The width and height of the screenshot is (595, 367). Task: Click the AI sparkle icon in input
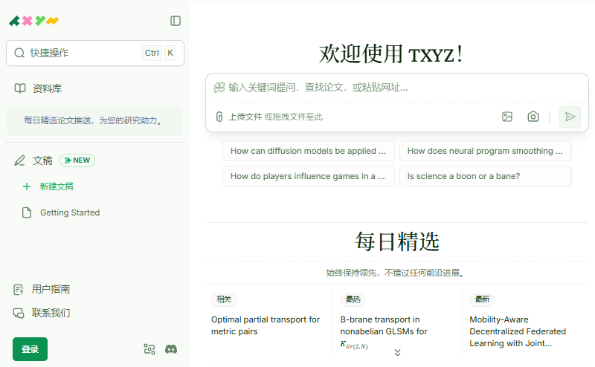pos(219,88)
